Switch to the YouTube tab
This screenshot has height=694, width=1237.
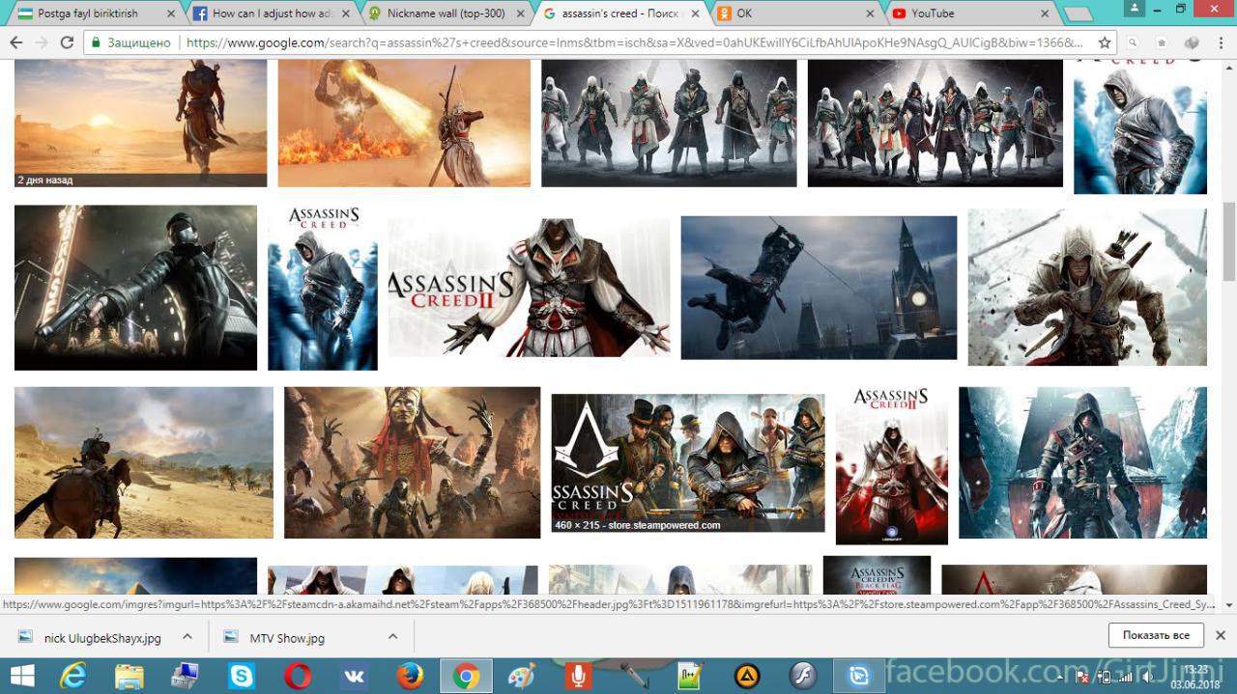pos(966,14)
